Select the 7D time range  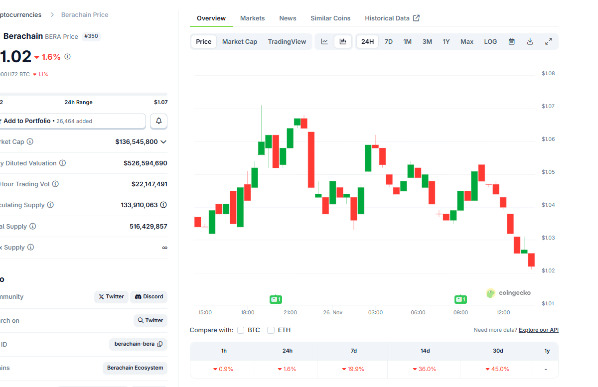tap(389, 42)
